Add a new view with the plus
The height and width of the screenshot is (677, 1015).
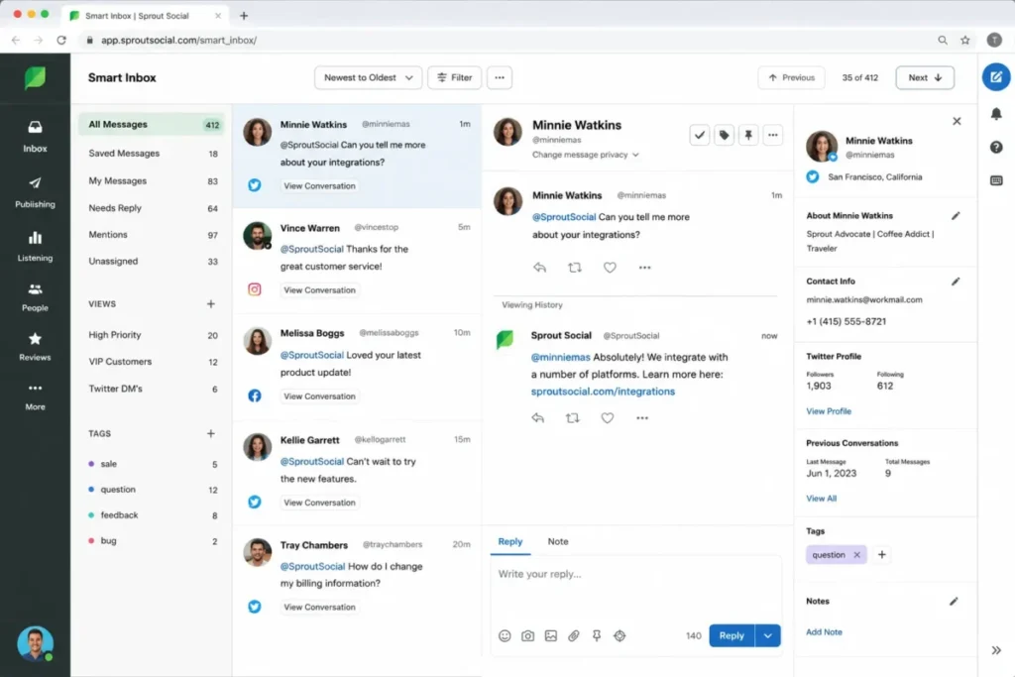[x=210, y=303]
